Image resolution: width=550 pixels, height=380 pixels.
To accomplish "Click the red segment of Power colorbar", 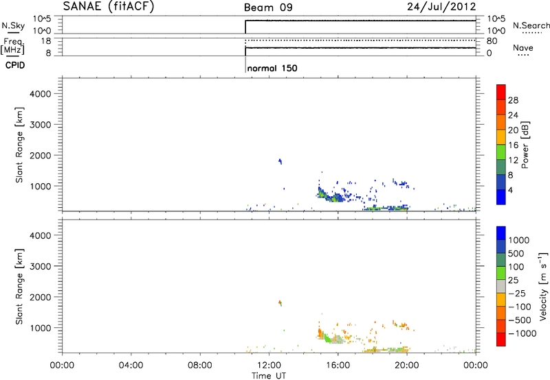I will pos(501,92).
